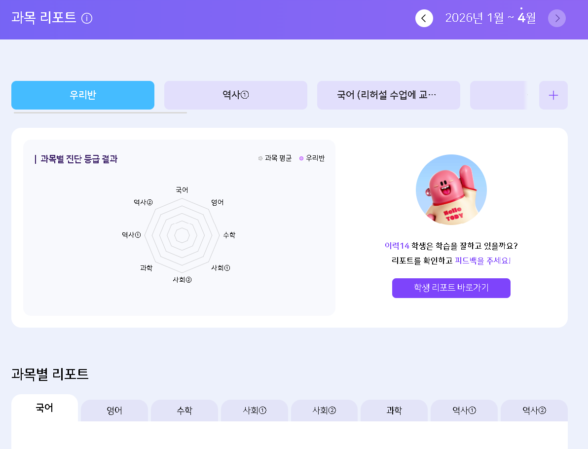The image size is (588, 449).
Task: Click the 피드백을 주세요! link
Action: [482, 261]
